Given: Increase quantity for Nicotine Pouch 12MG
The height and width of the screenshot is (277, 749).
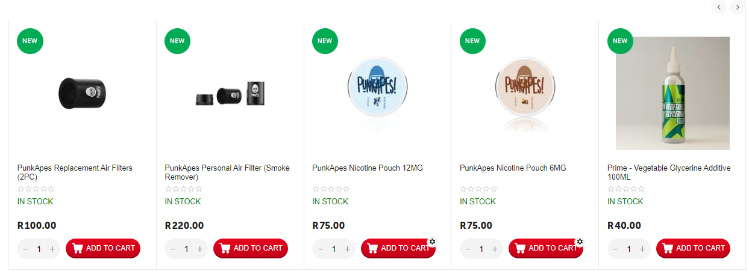Looking at the screenshot, I should point(348,249).
